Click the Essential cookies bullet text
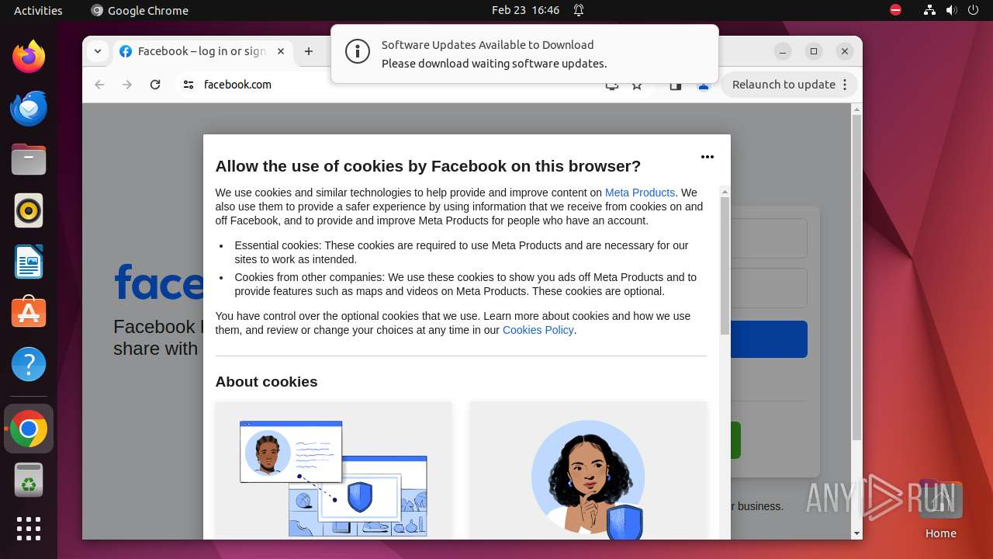993x559 pixels. coord(462,252)
